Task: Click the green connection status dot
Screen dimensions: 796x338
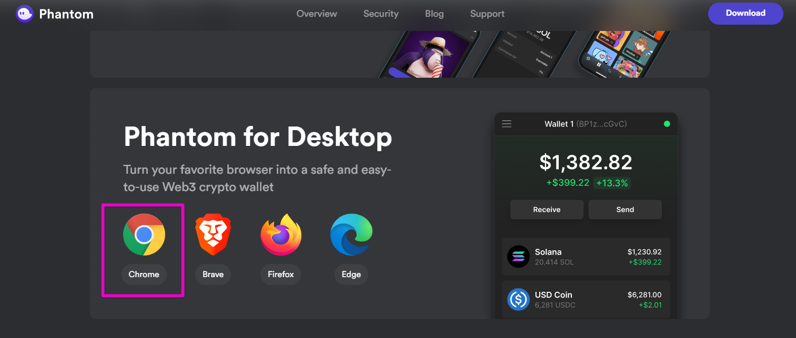Action: 667,124
